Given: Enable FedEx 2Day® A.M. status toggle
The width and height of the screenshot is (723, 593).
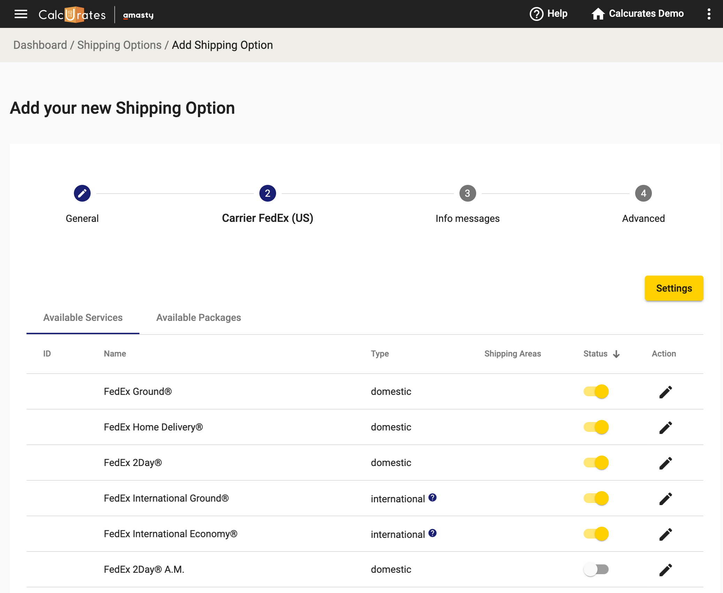Looking at the screenshot, I should [596, 569].
